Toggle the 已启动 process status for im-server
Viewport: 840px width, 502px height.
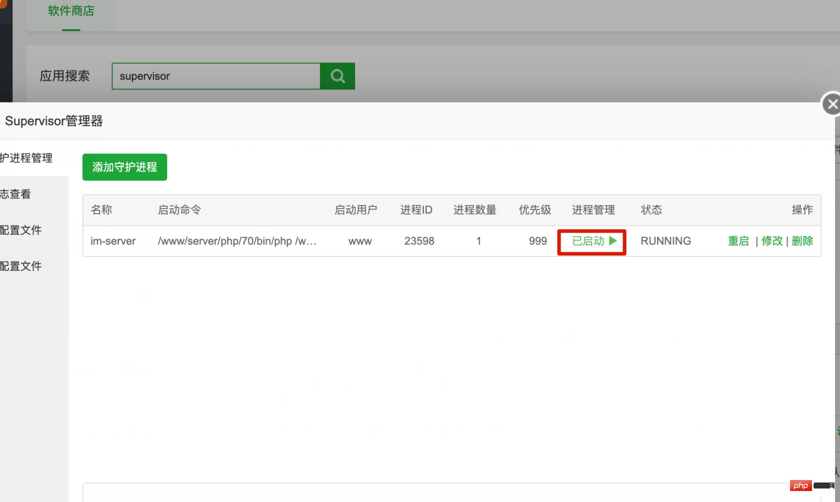pyautogui.click(x=594, y=241)
